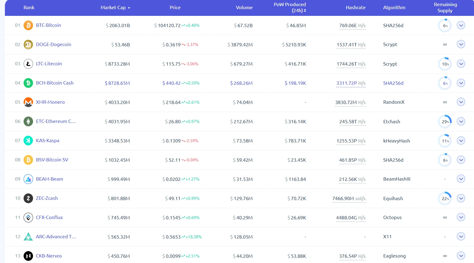Click Ethereum Classic's 29% supply ring
This screenshot has height=263, width=474.
pyautogui.click(x=445, y=122)
